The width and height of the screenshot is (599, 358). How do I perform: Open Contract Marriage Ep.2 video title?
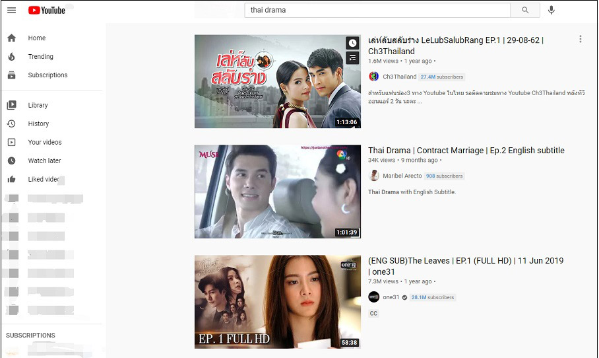pyautogui.click(x=466, y=151)
